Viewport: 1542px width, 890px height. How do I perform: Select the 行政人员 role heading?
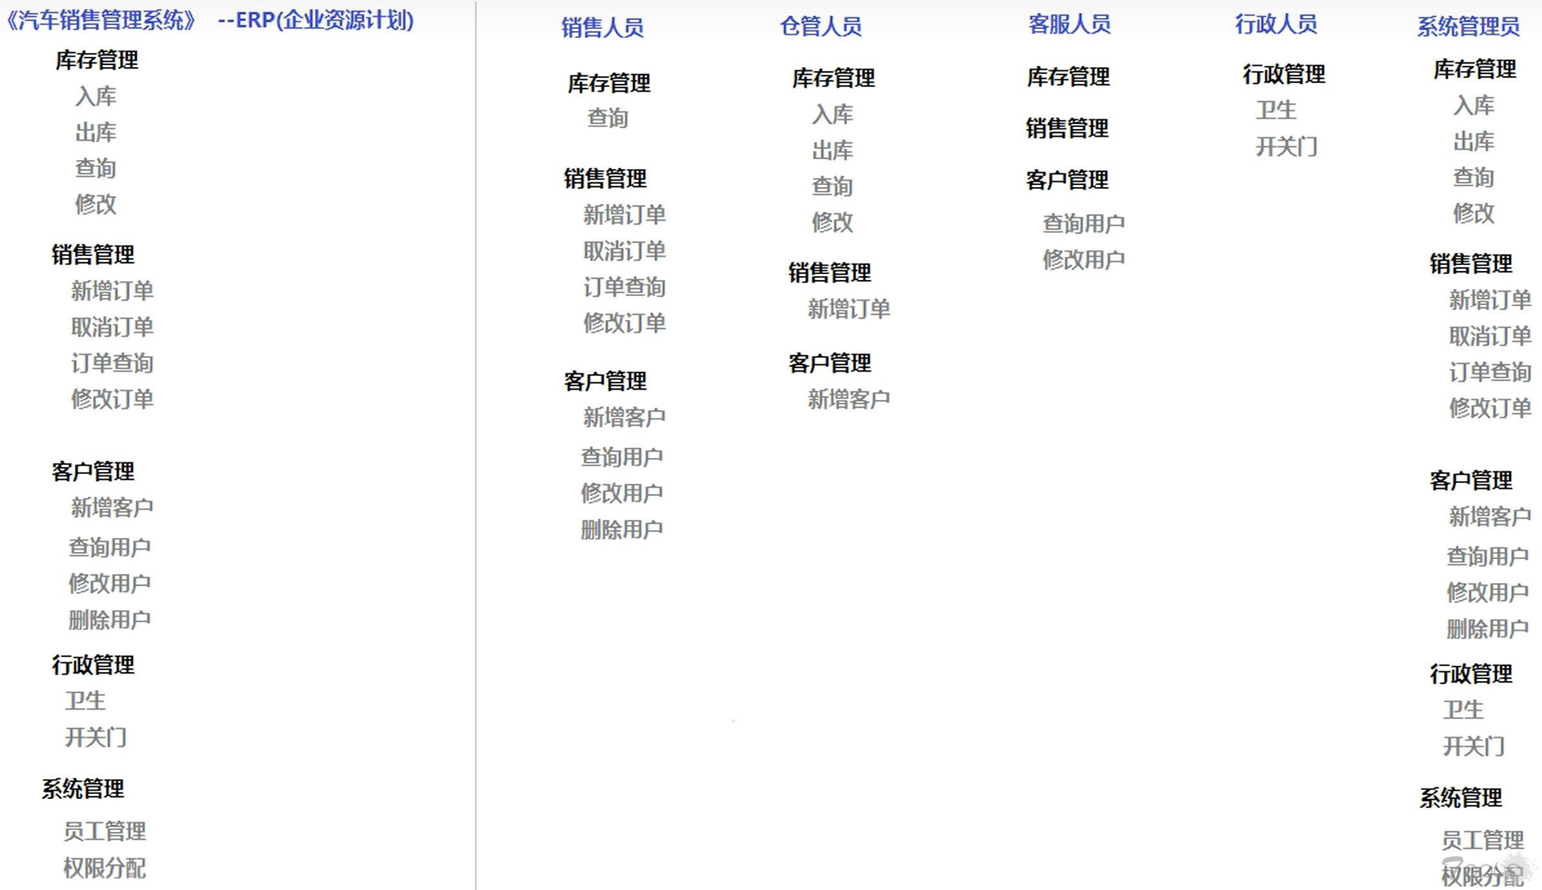click(1276, 25)
